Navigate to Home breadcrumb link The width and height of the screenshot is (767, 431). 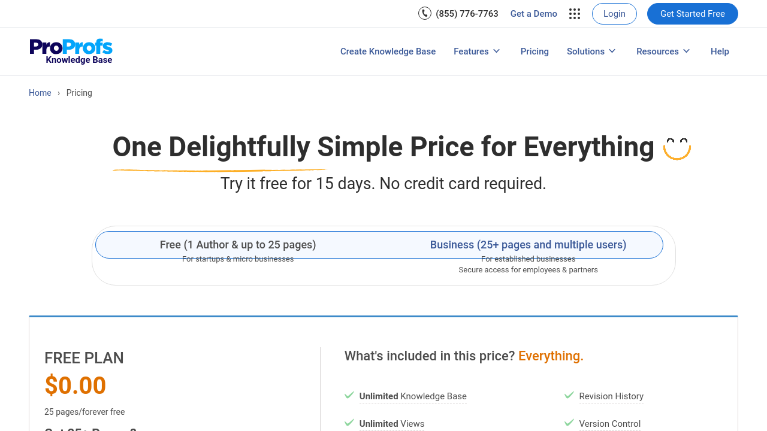[40, 93]
